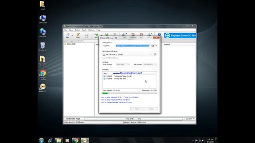Click the Copy disc toolbar icon
The image size is (255, 143).
pyautogui.click(x=124, y=35)
